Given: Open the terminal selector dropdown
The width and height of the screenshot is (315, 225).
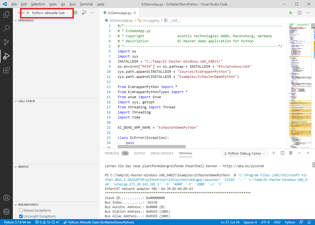Looking at the screenshot, I should pos(244,153).
